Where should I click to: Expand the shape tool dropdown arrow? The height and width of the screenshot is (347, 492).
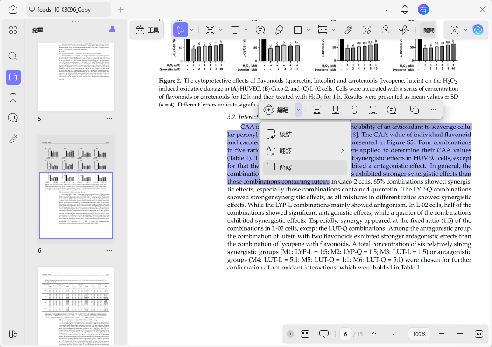[x=309, y=30]
